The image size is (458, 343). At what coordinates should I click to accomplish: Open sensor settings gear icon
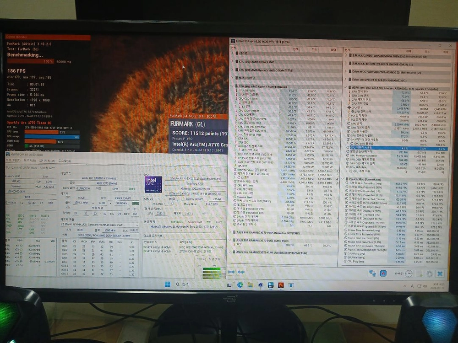pyautogui.click(x=430, y=274)
